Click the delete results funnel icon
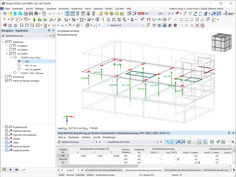 coord(177,14)
